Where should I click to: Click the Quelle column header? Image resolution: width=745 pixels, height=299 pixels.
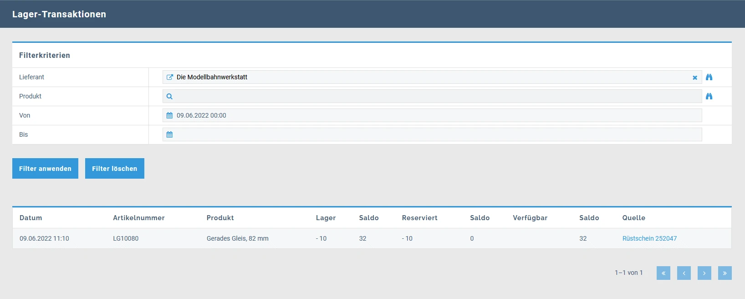click(x=634, y=218)
